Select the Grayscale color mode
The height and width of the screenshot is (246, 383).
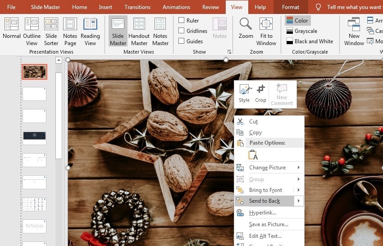[305, 31]
